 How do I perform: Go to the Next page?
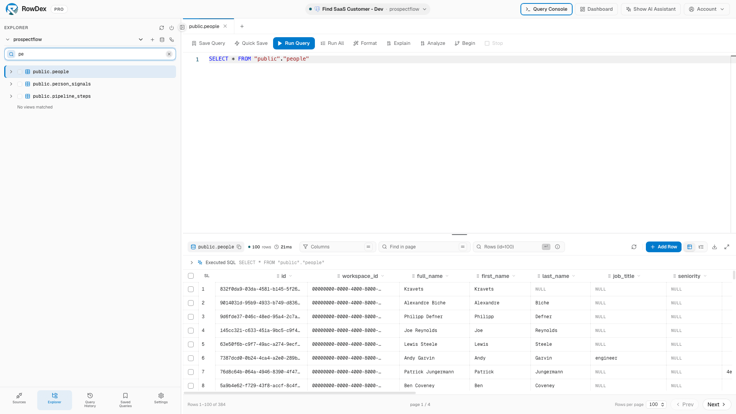716,404
